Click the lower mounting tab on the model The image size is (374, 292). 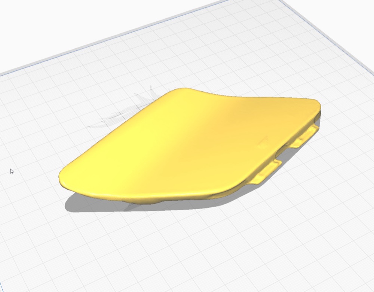[265, 172]
